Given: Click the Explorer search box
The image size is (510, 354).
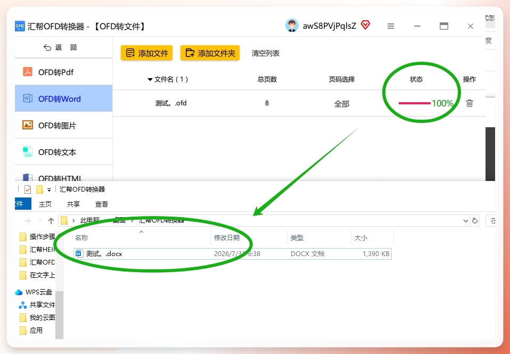Looking at the screenshot, I should [490, 220].
